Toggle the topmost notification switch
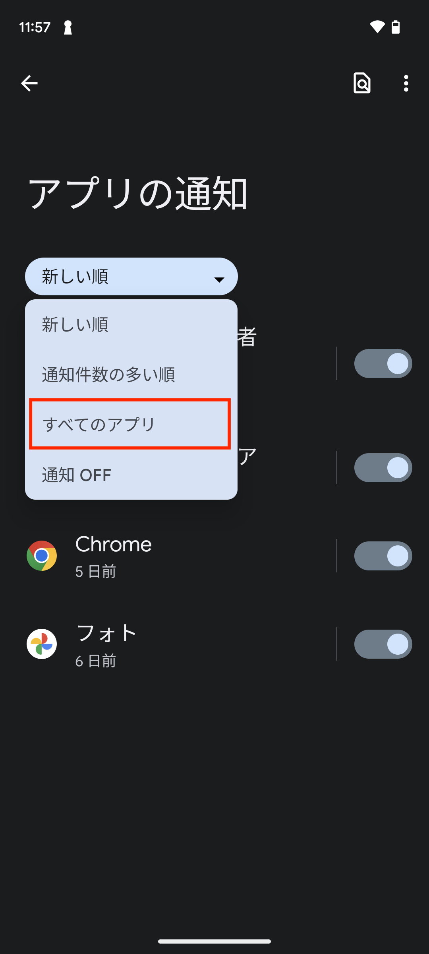Image resolution: width=429 pixels, height=954 pixels. tap(383, 363)
